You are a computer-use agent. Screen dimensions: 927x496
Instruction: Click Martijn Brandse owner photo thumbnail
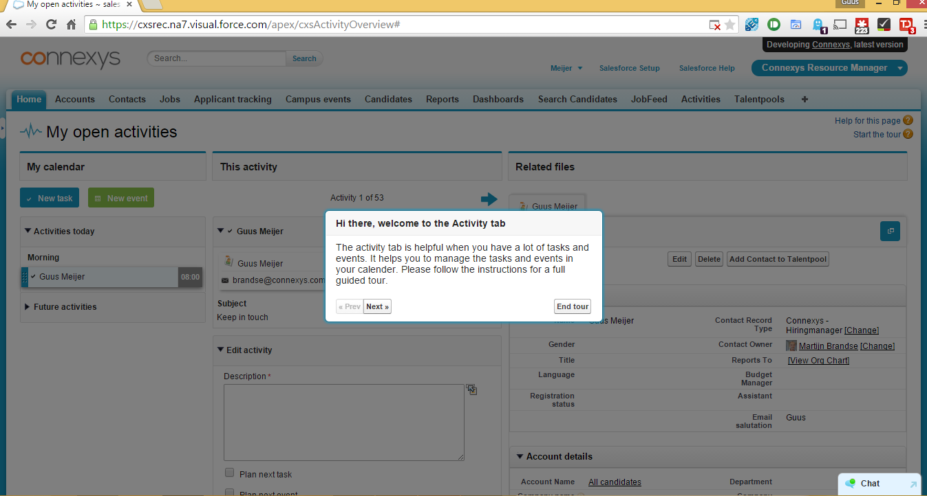(x=791, y=346)
